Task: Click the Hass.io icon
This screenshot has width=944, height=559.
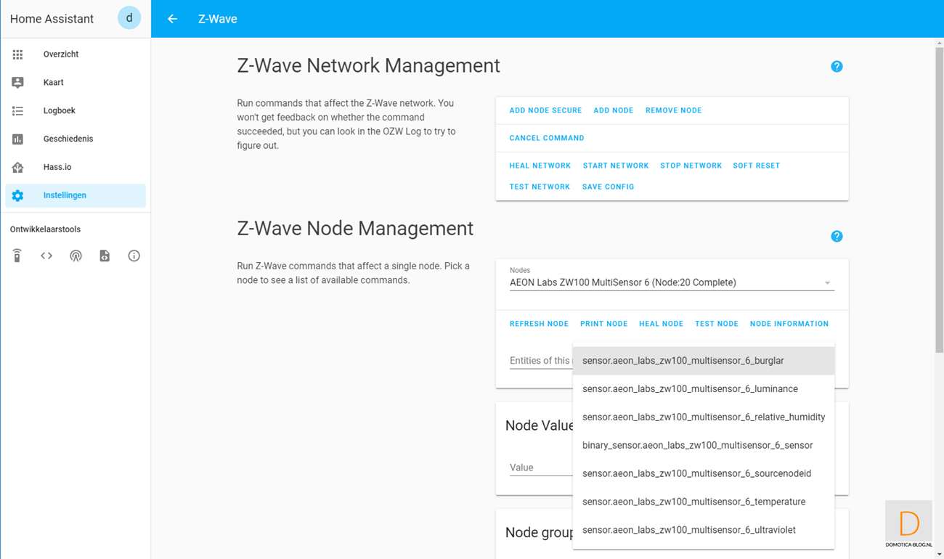Action: coord(17,167)
